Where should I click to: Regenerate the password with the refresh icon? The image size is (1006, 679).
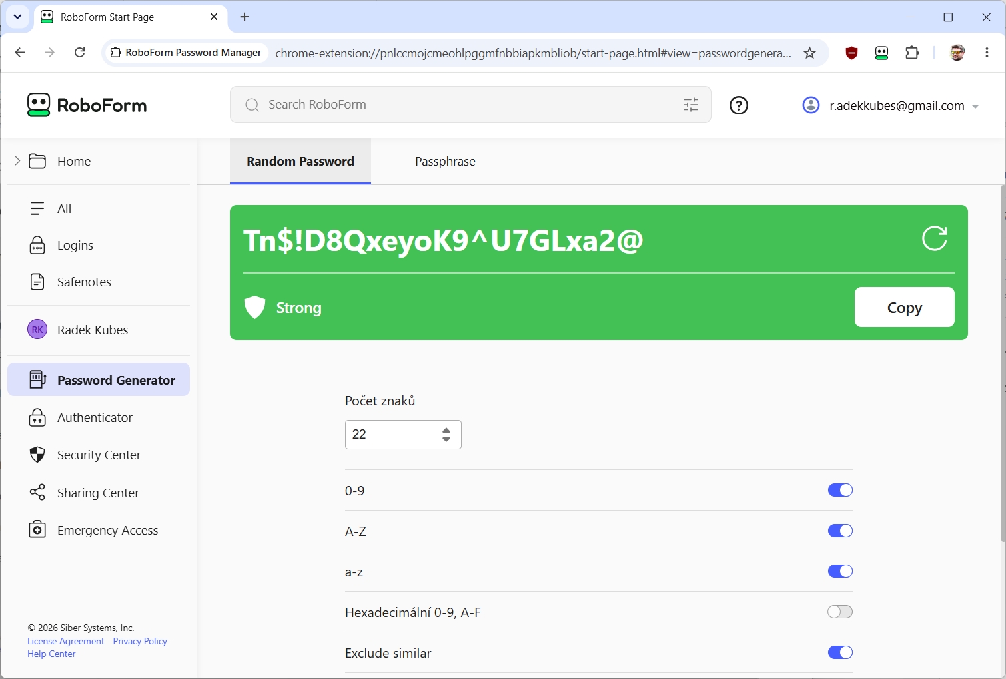pyautogui.click(x=934, y=238)
